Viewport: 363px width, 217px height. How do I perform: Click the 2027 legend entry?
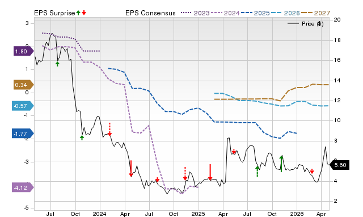315,13
